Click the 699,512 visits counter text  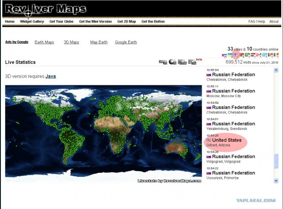pos(252,62)
